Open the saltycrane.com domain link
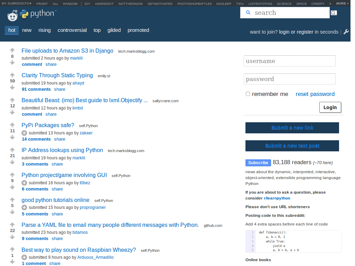355x266 pixels. tap(165, 101)
